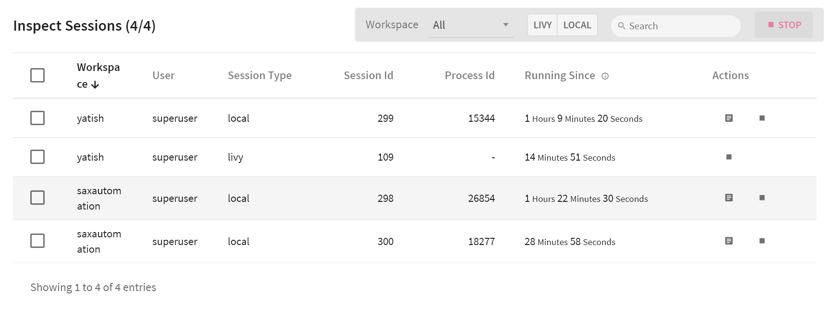Stop session 298 using stop icon
Screen dimensions: 832x316
pos(762,198)
